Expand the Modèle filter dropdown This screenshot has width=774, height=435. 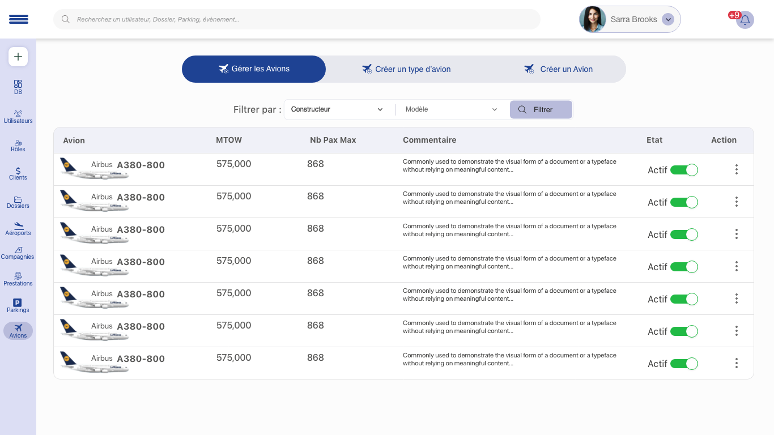coord(451,109)
